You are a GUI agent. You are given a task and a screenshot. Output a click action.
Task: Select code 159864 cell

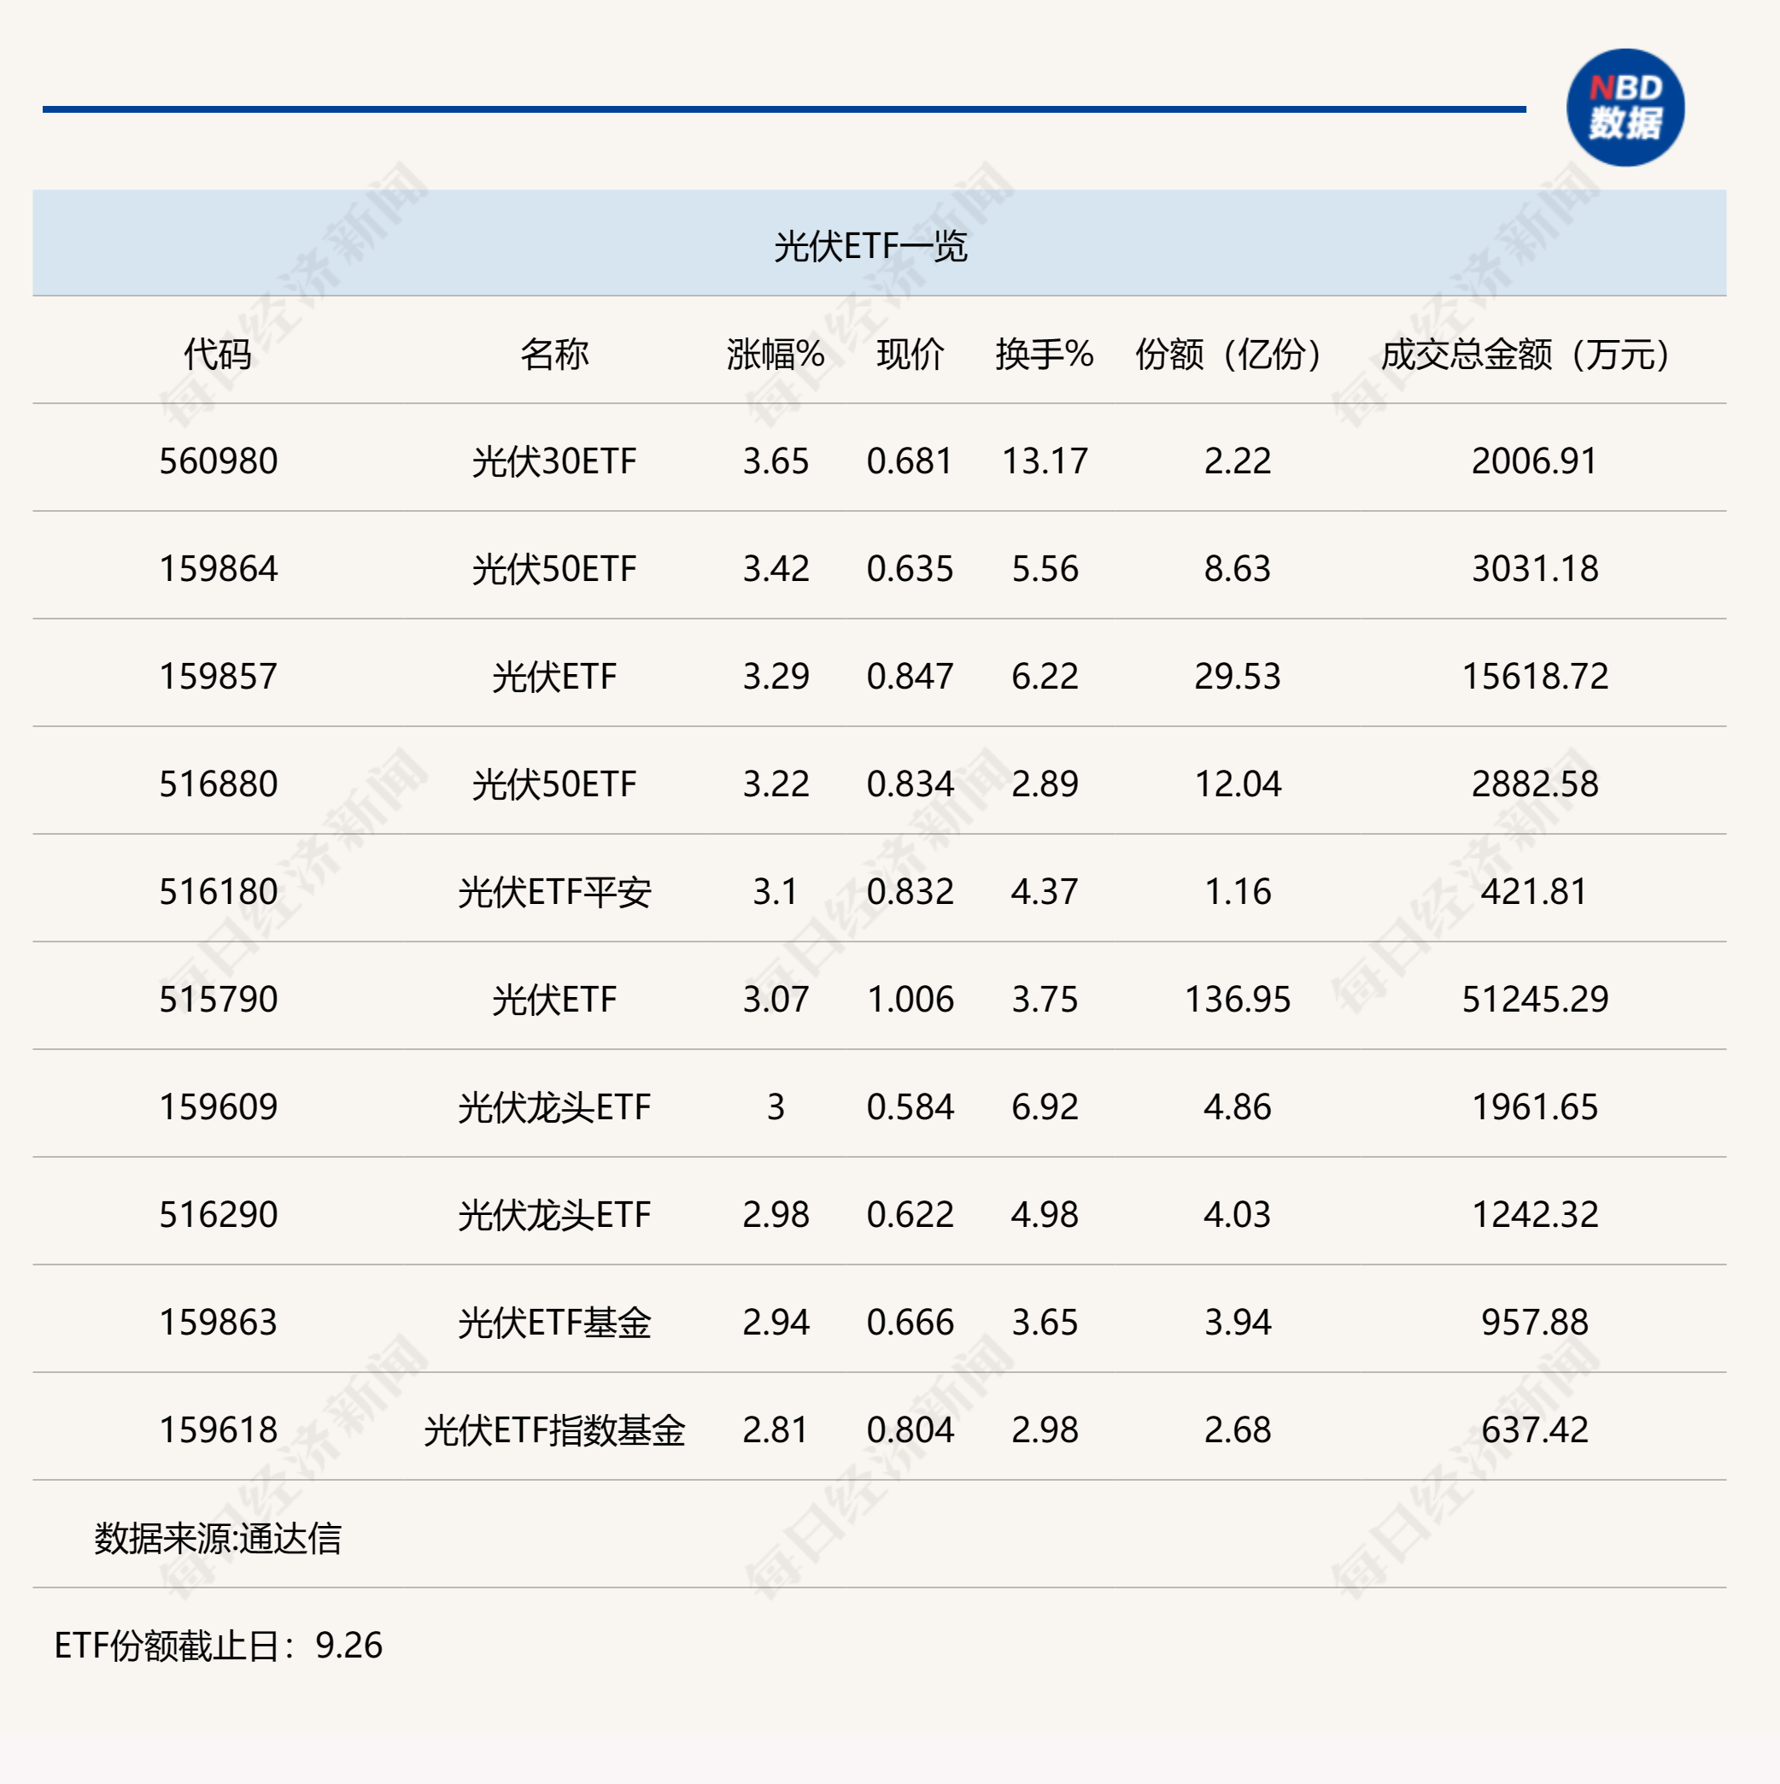218,569
